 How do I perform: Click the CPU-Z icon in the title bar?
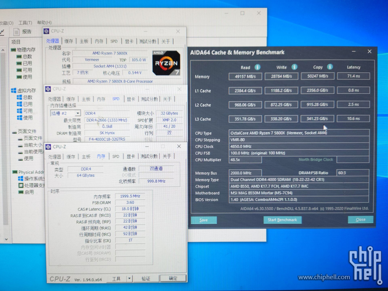(x=46, y=31)
